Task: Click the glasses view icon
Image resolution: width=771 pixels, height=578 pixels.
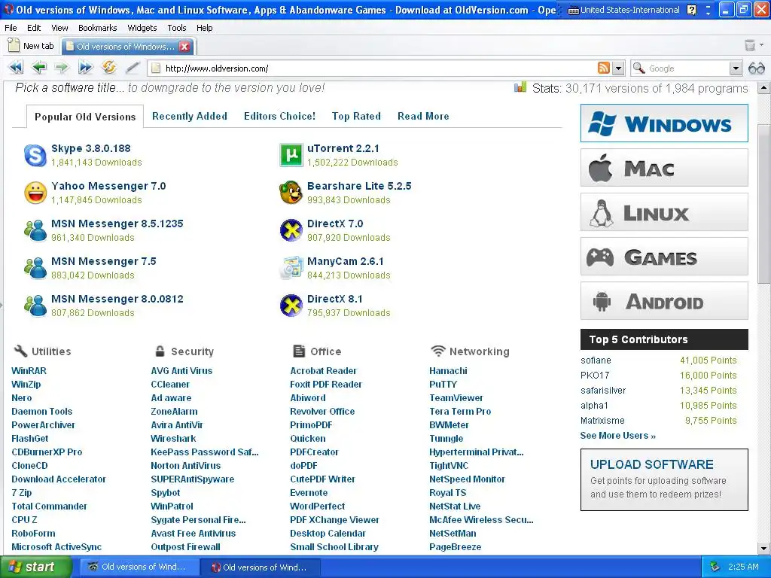Action: 756,68
